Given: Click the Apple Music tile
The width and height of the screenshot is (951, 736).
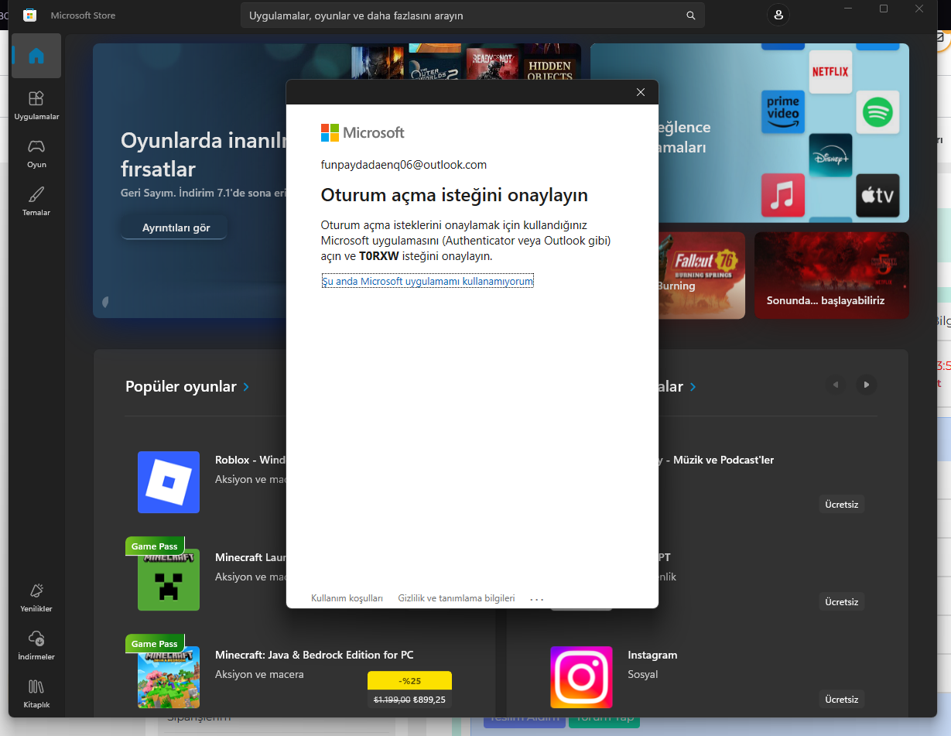Looking at the screenshot, I should pos(783,195).
